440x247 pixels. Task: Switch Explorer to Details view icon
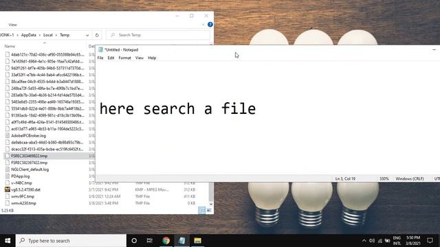[x=201, y=210]
